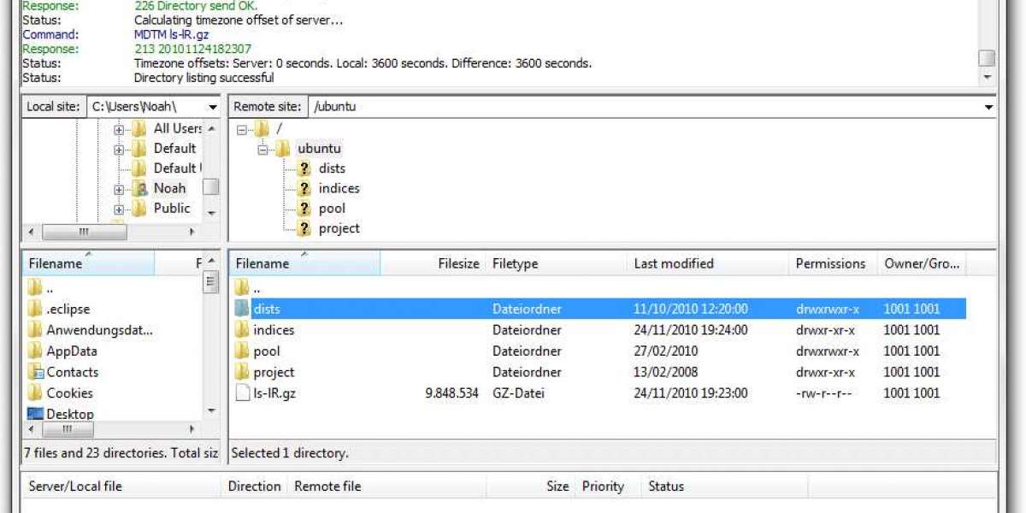The height and width of the screenshot is (513, 1026).
Task: Sort remote files by Filesize column
Action: pyautogui.click(x=458, y=264)
